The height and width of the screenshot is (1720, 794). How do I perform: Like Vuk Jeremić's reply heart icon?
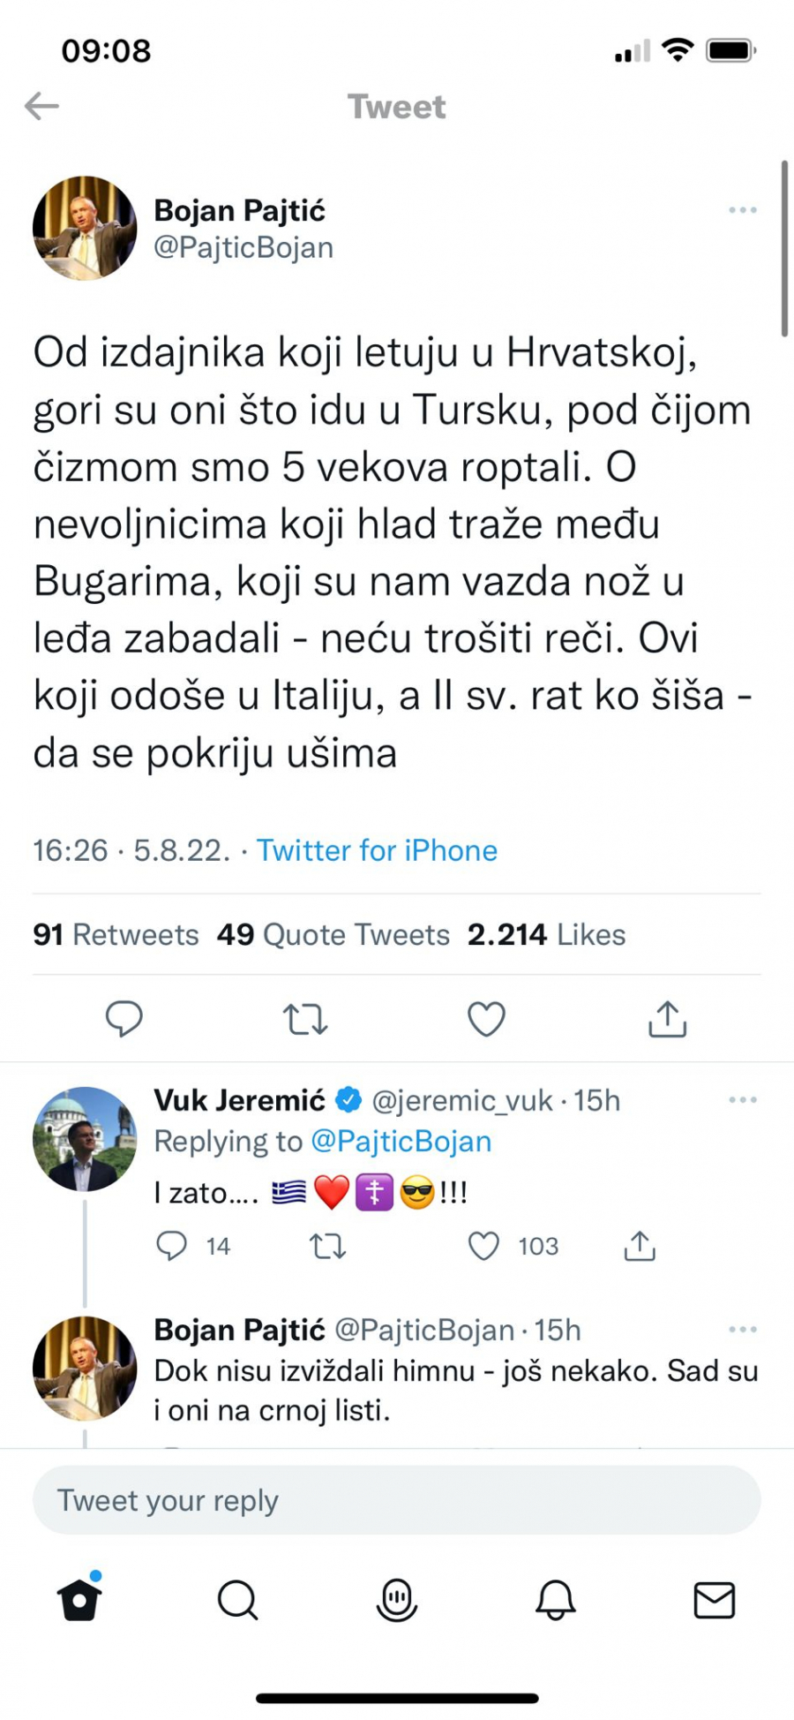click(484, 1246)
